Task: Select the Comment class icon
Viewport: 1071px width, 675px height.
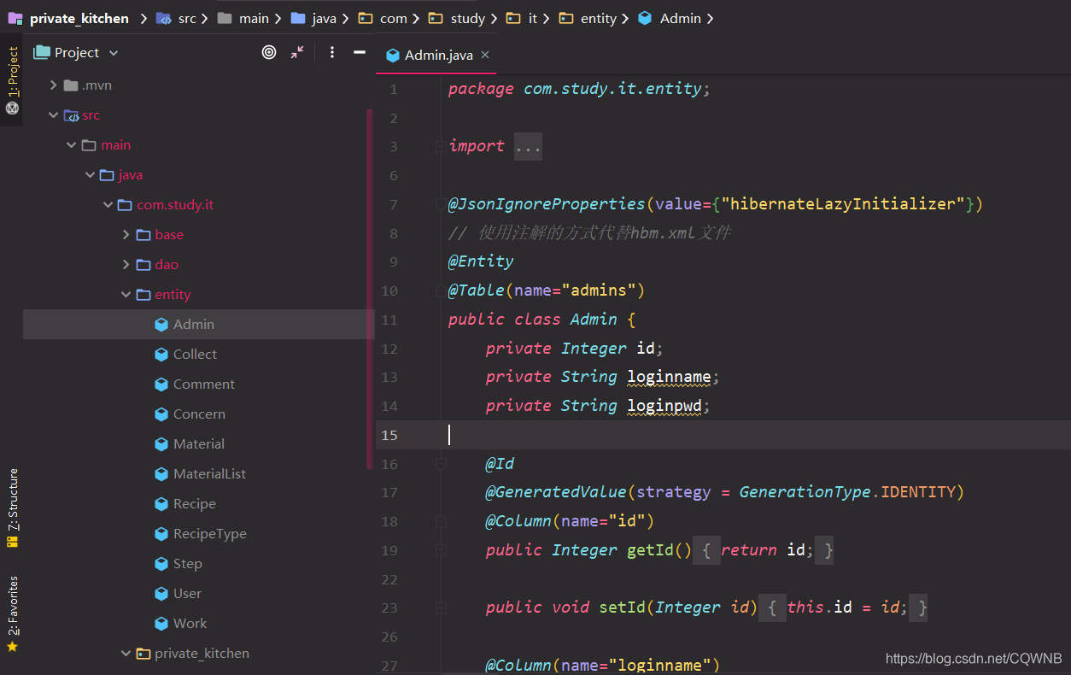Action: [x=161, y=384]
